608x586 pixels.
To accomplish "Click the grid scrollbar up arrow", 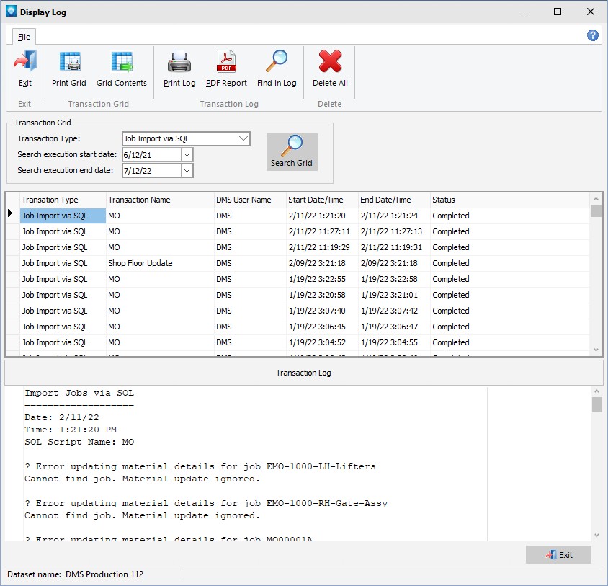I will coord(596,198).
